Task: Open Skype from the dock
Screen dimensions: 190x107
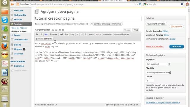Action: [5, 20]
